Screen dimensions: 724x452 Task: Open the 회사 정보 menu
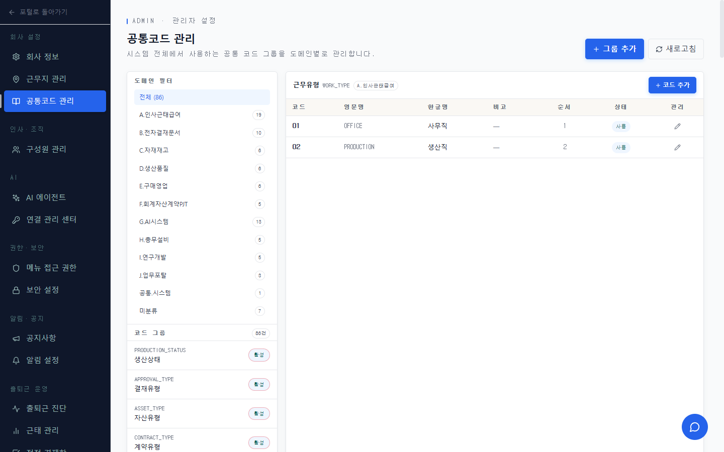coord(55,57)
